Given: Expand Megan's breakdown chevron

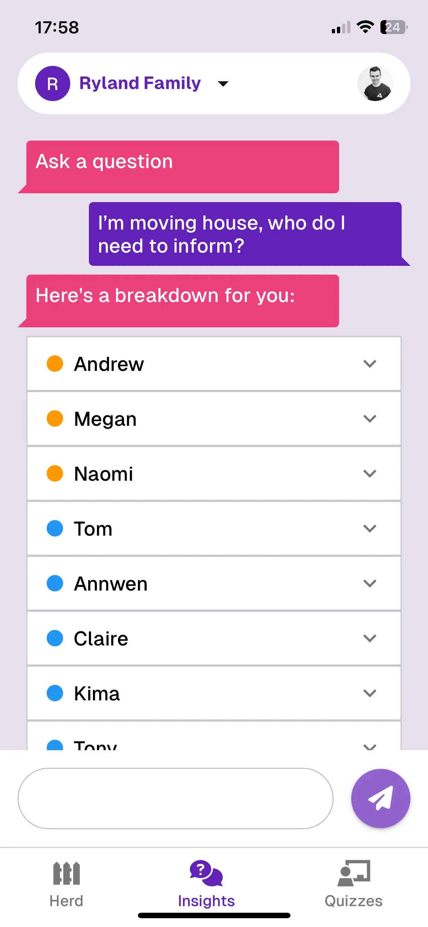Looking at the screenshot, I should (370, 418).
